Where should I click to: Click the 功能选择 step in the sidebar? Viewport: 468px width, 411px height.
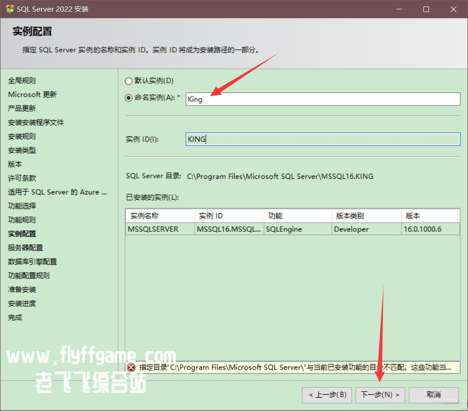pos(22,206)
